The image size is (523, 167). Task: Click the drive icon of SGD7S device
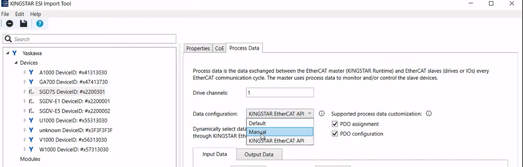[x=31, y=92]
